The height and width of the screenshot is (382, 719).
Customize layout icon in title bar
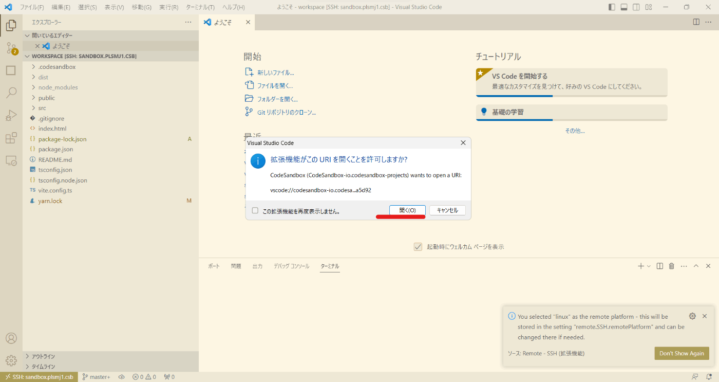[649, 7]
